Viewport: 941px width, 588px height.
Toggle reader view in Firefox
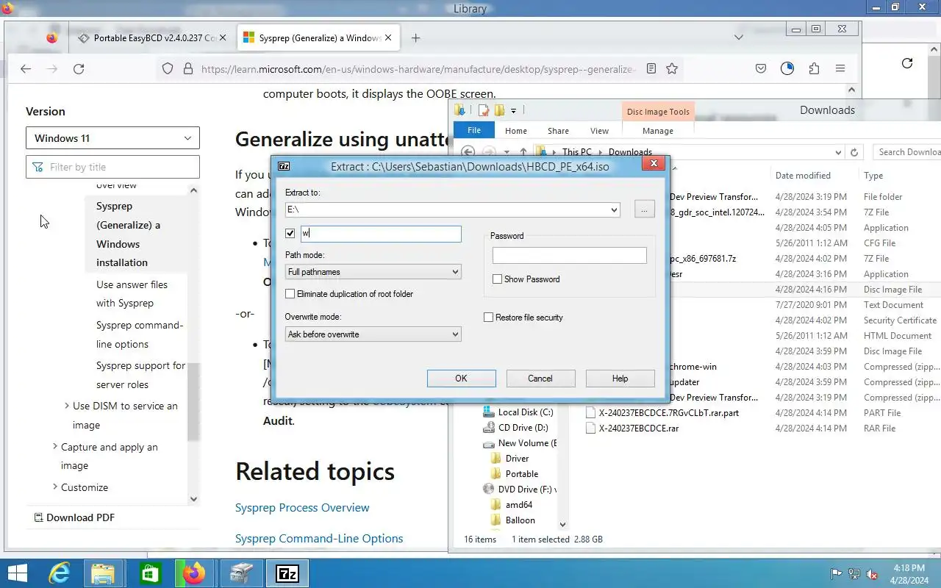(x=651, y=68)
